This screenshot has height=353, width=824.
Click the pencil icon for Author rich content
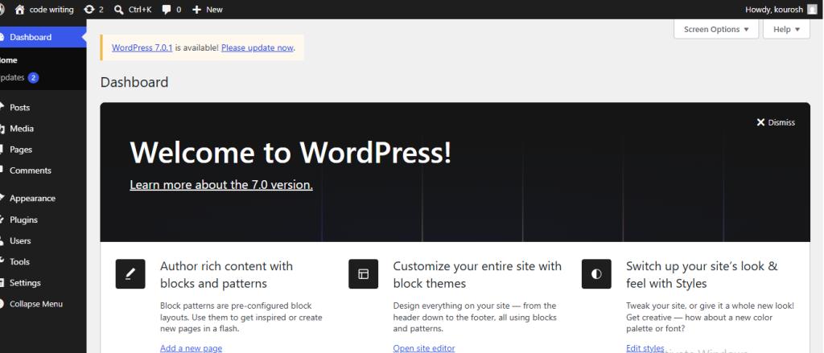tap(130, 273)
